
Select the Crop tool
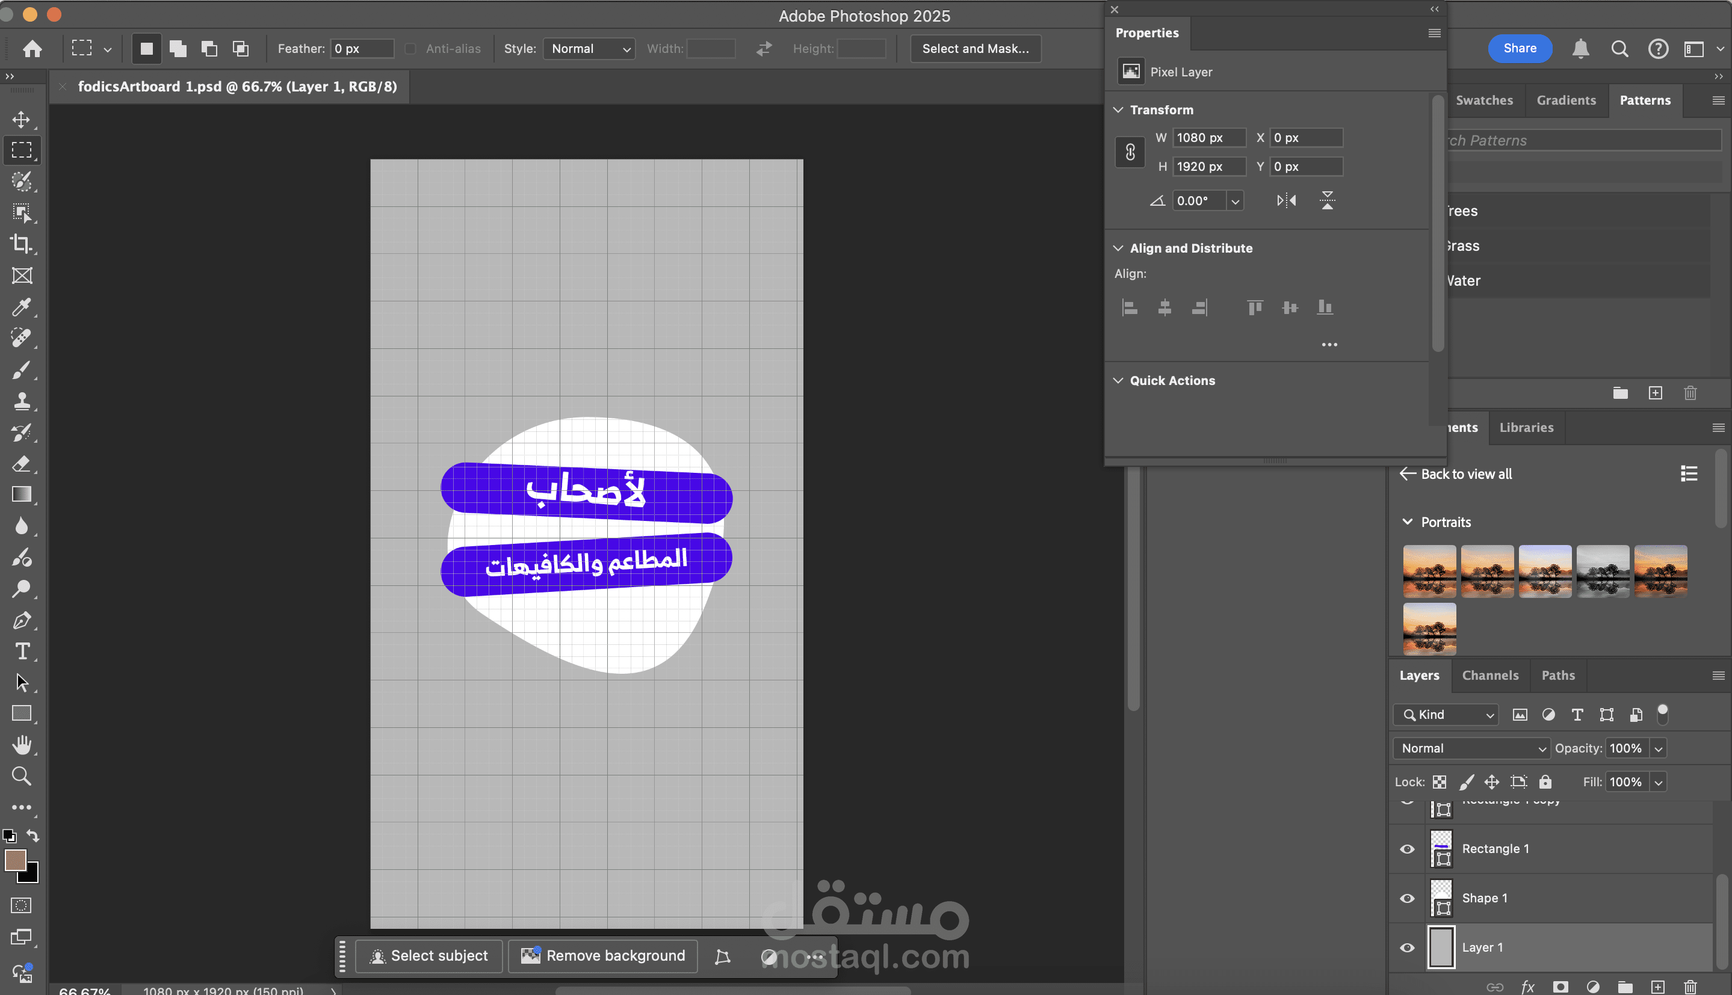click(21, 244)
